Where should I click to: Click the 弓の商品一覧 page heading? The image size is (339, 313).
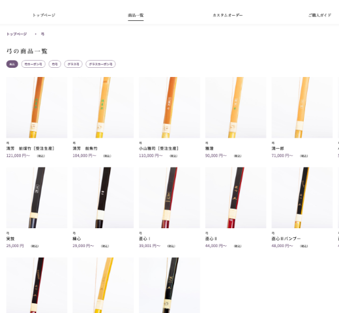tap(27, 52)
